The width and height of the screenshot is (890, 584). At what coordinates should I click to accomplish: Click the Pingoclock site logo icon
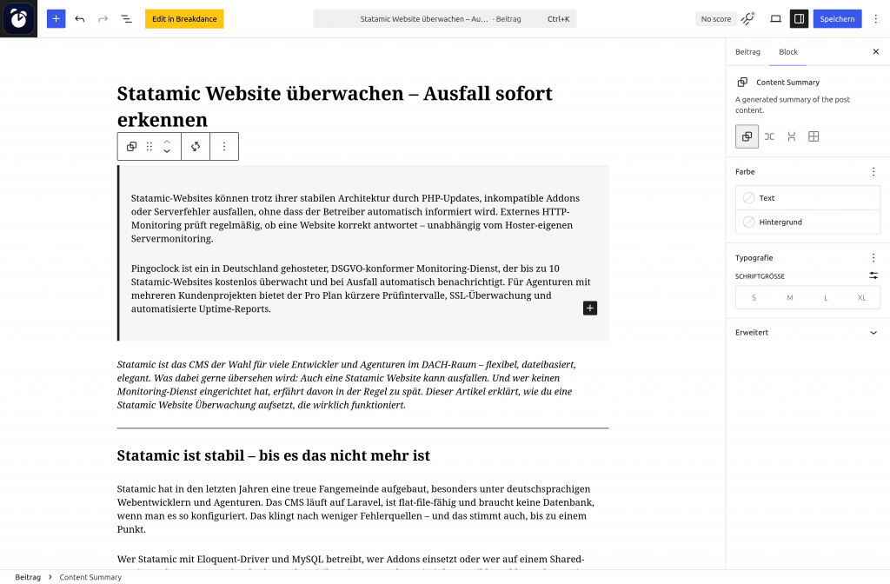coord(19,19)
